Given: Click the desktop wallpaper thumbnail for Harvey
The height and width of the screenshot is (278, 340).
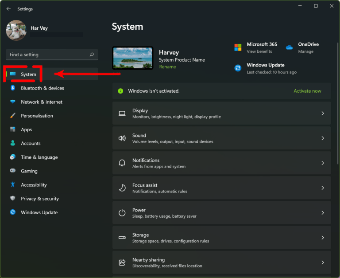Looking at the screenshot, I should click(133, 58).
